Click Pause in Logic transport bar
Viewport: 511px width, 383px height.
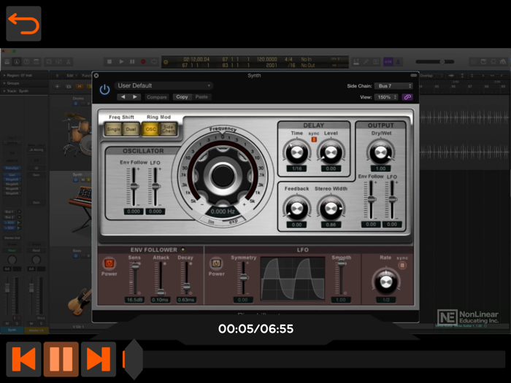(x=132, y=61)
